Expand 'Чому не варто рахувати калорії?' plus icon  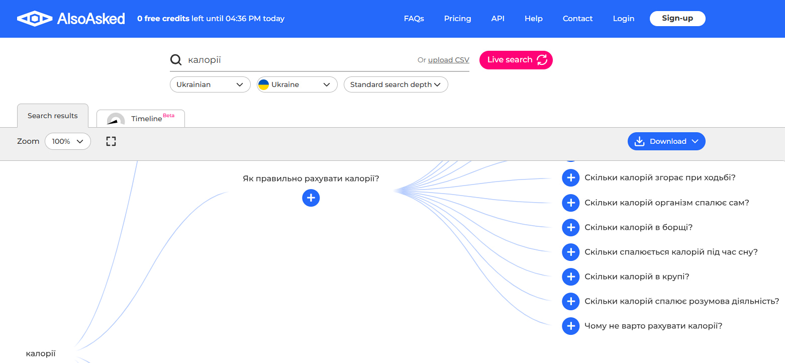570,326
